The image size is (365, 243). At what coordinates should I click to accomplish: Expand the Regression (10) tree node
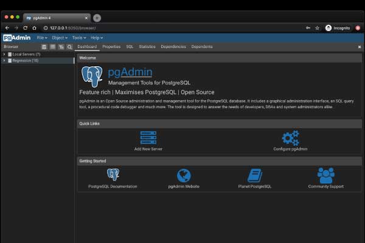click(x=4, y=61)
